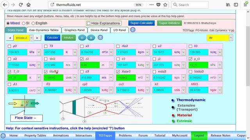This screenshot has width=250, height=140.
Task: Go to browser Home icon
Action: [x=29, y=5]
